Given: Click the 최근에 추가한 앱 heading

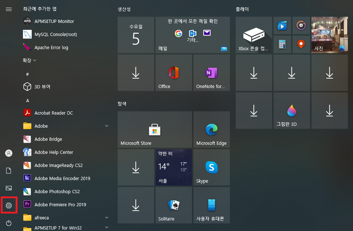Looking at the screenshot, I should click(40, 9).
